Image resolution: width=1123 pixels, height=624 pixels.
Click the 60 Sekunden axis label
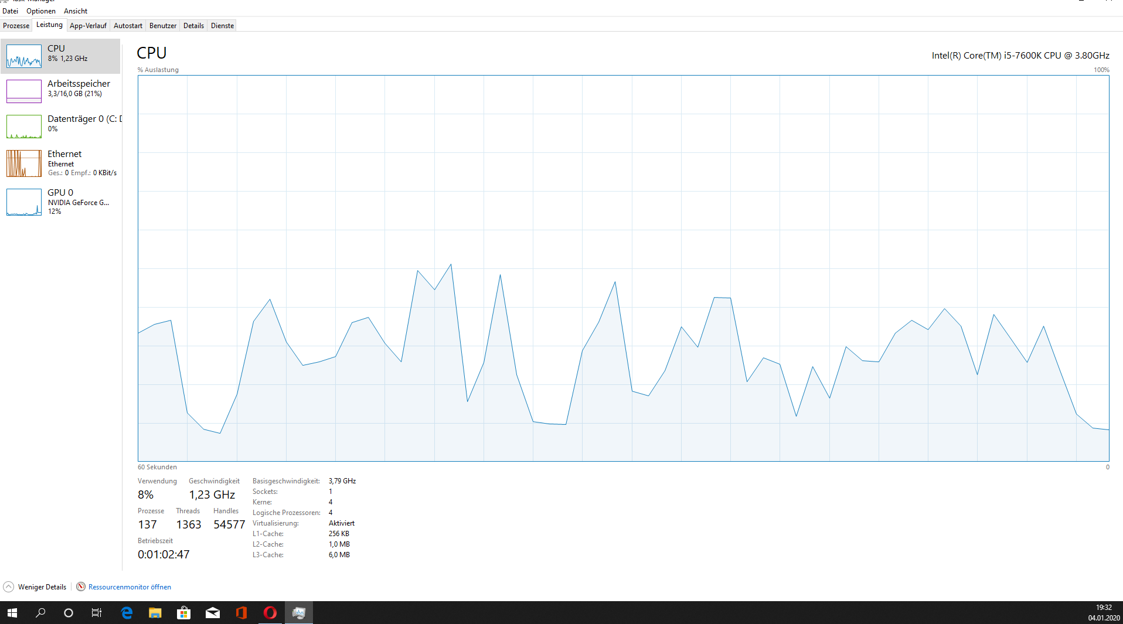point(157,467)
